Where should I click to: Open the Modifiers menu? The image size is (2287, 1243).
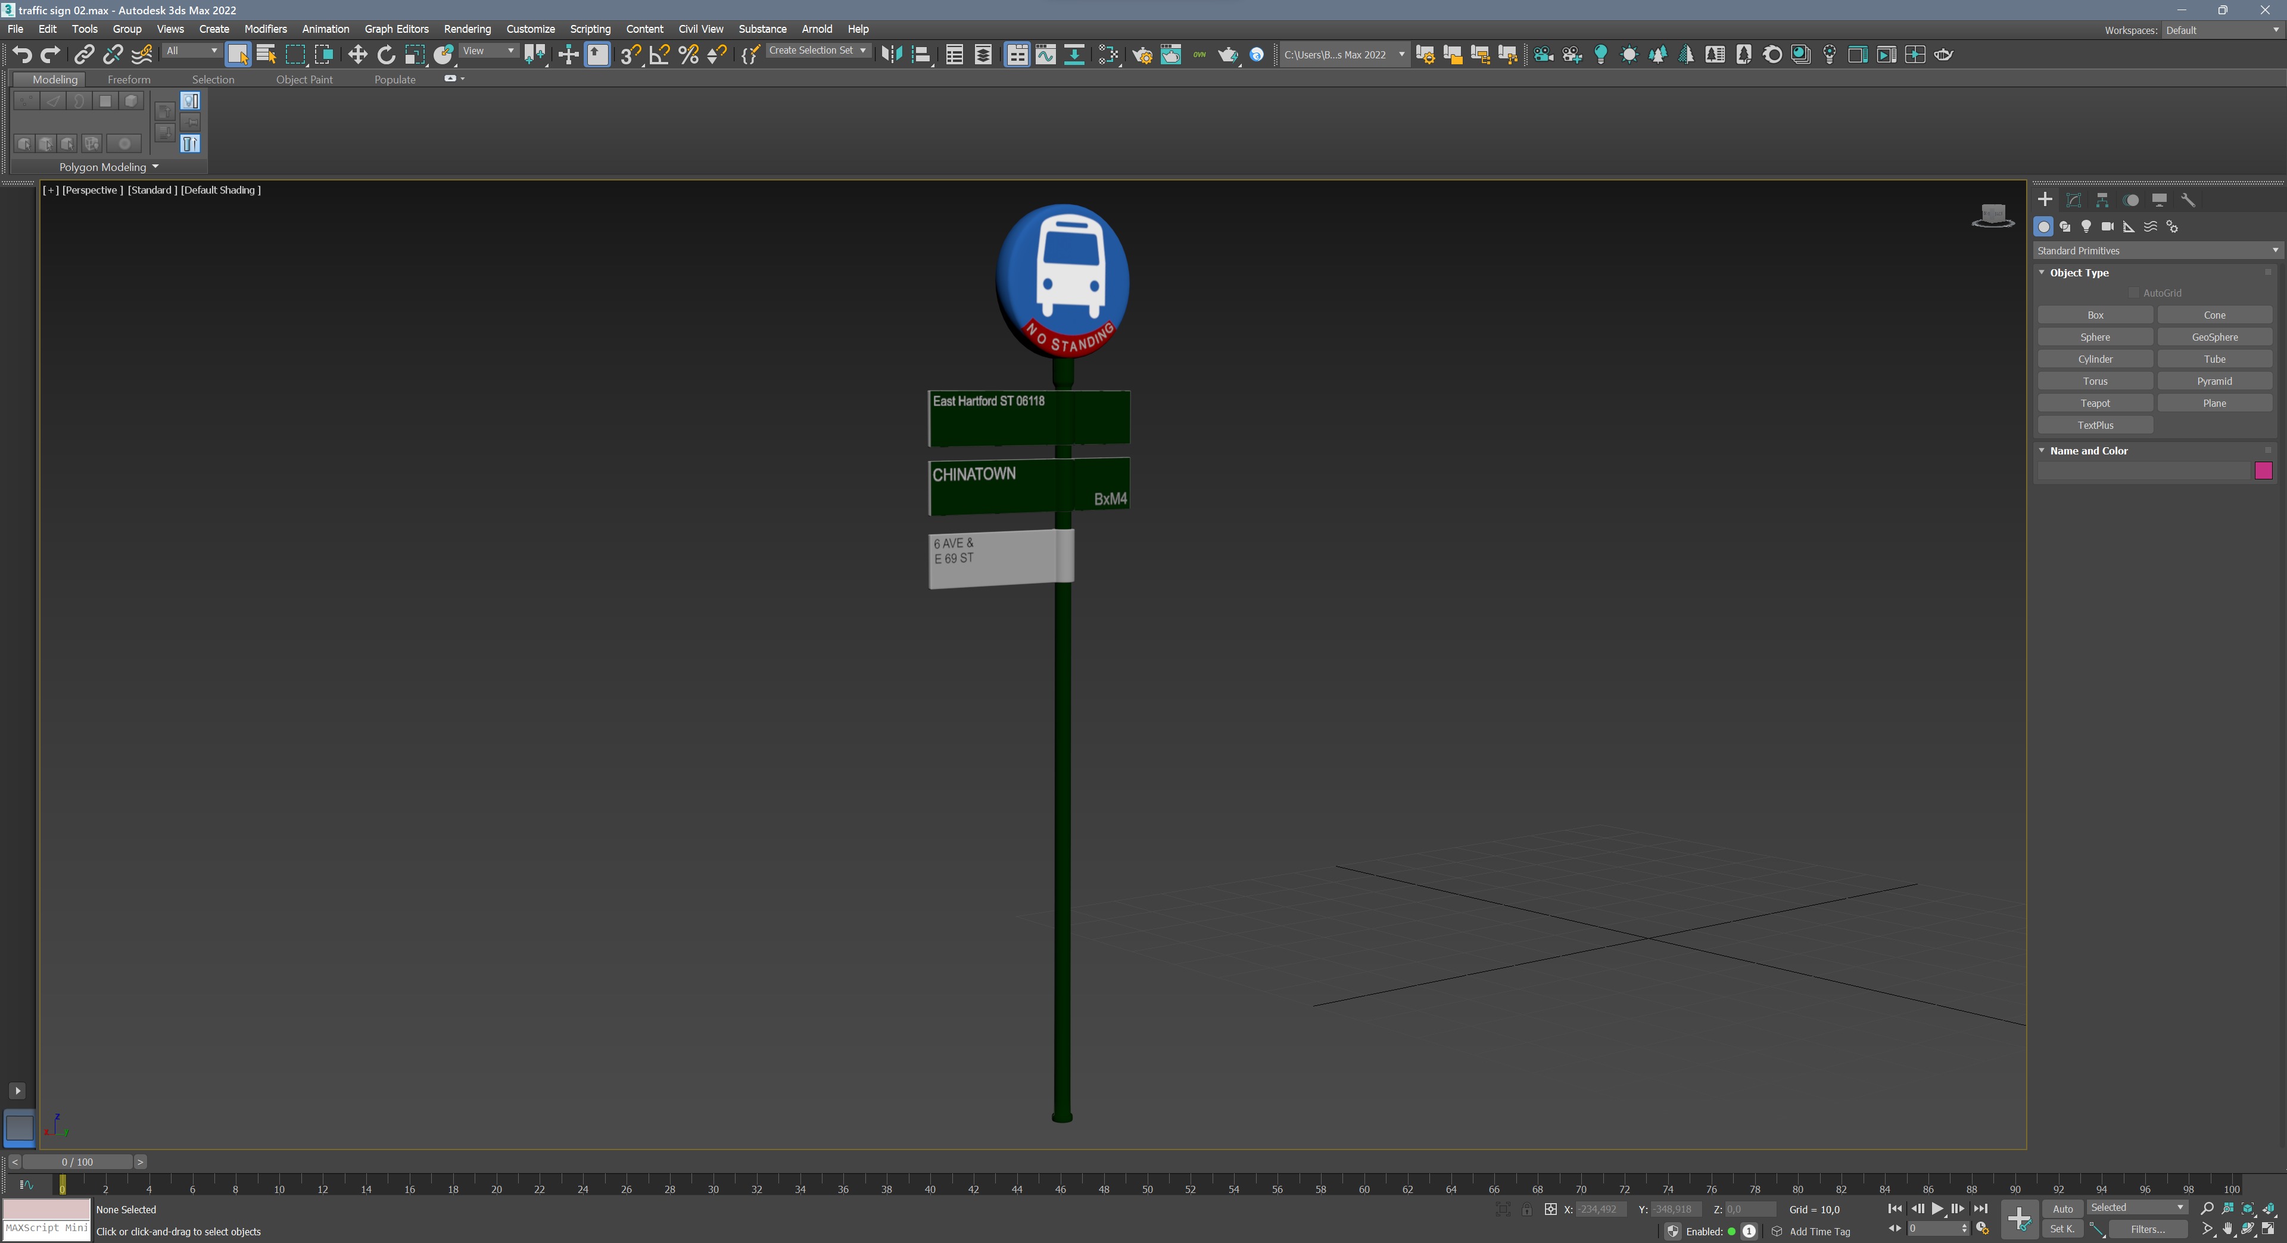point(266,29)
